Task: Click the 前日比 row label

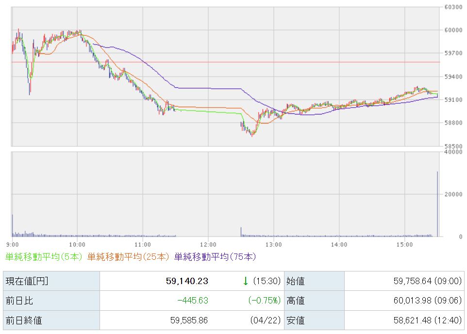Action: 19,301
